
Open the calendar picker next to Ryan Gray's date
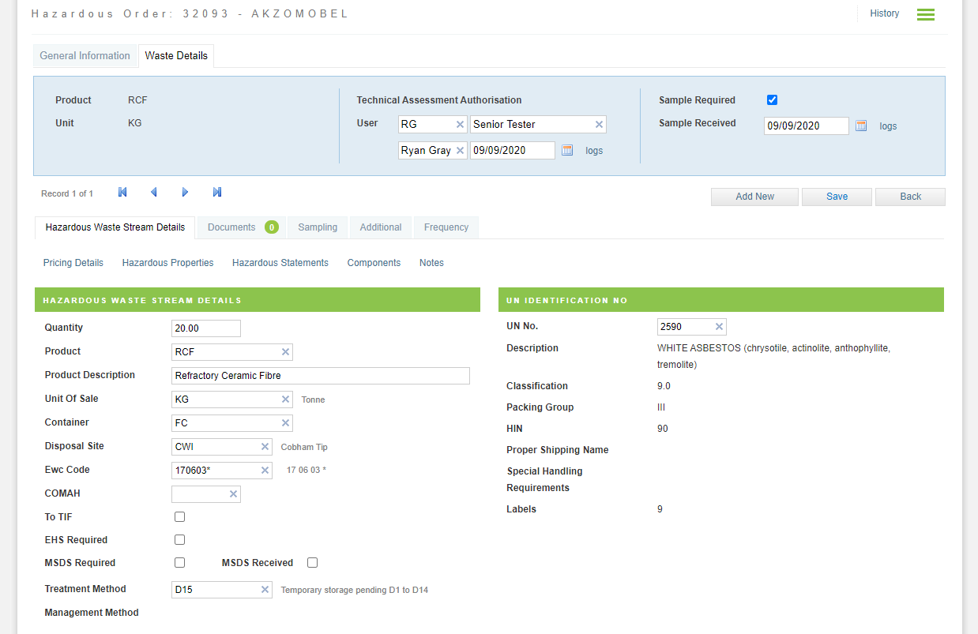coord(566,150)
